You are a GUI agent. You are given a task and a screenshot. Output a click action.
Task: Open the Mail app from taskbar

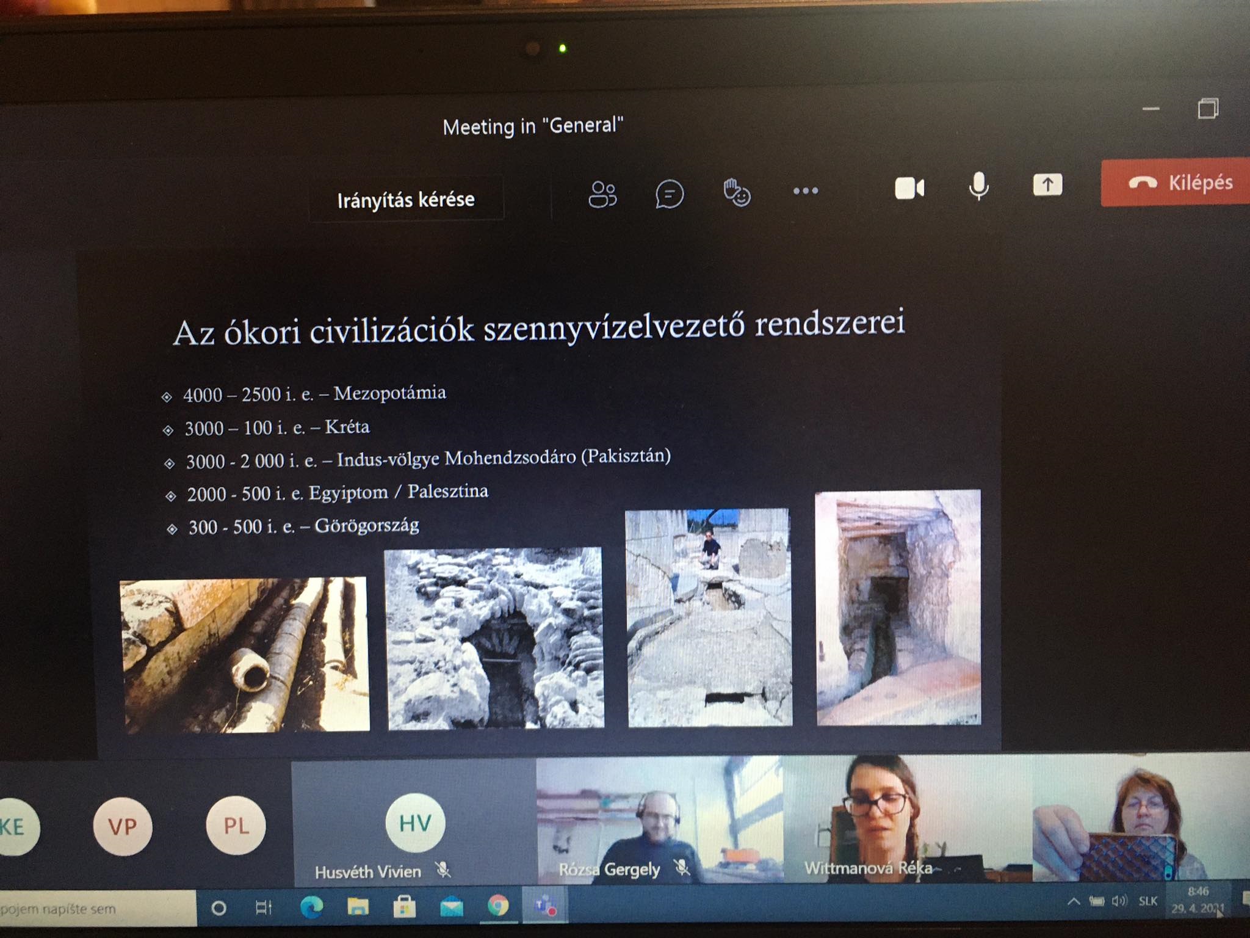point(452,906)
